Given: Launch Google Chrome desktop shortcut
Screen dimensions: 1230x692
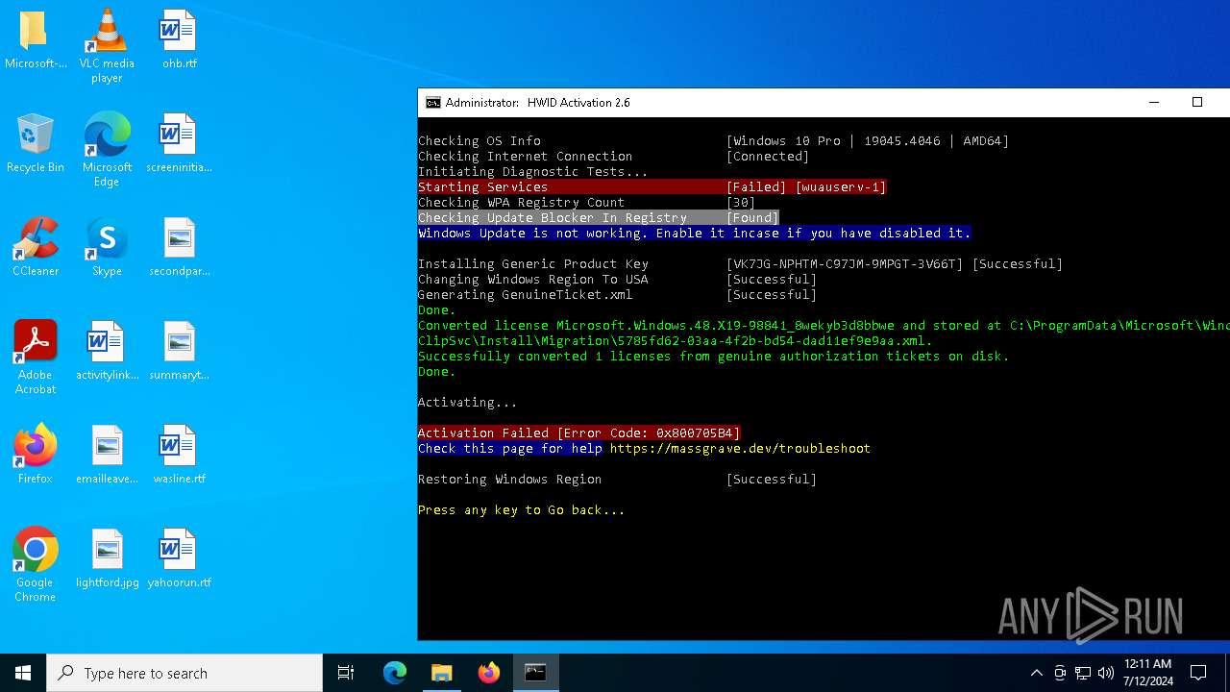Looking at the screenshot, I should pyautogui.click(x=35, y=565).
